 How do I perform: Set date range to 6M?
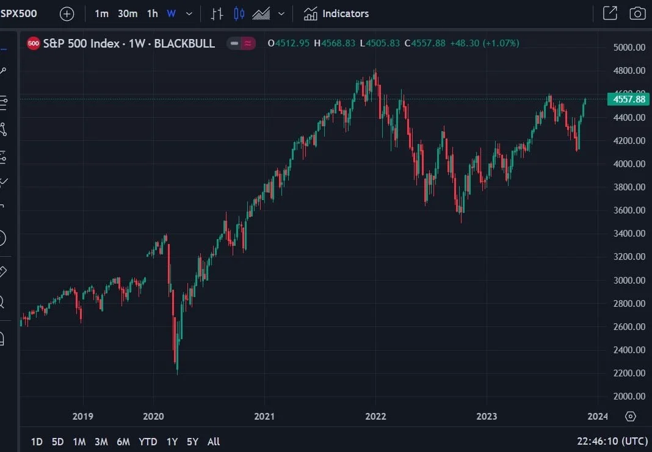123,442
